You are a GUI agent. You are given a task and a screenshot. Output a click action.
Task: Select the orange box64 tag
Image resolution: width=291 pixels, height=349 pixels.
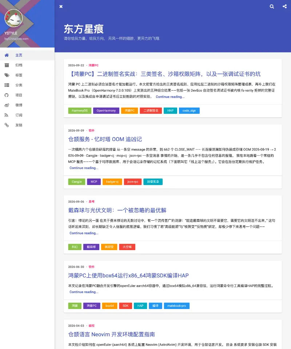[x=110, y=306]
